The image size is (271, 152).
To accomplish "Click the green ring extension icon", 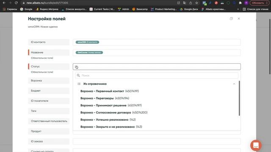I will [x=228, y=3].
